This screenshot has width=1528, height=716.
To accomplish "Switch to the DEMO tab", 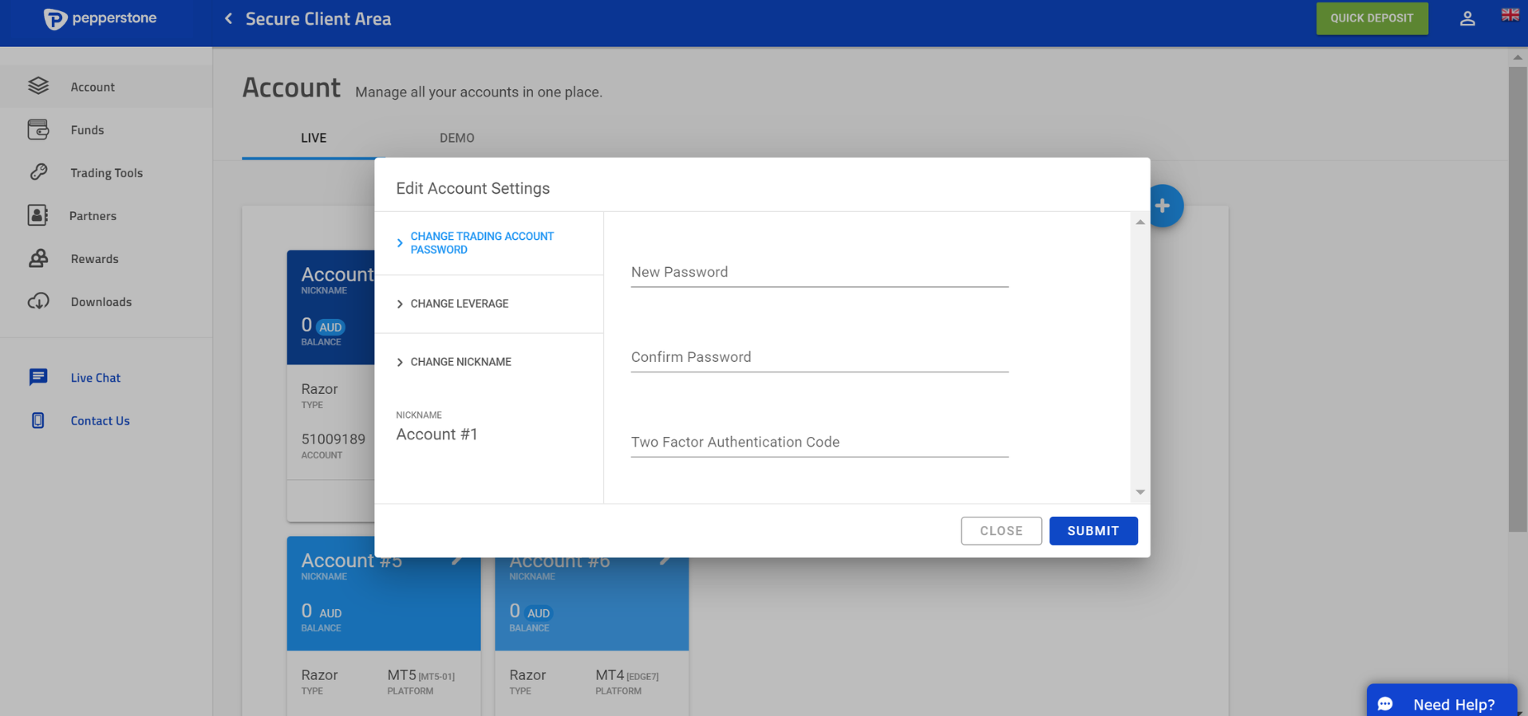I will [456, 138].
